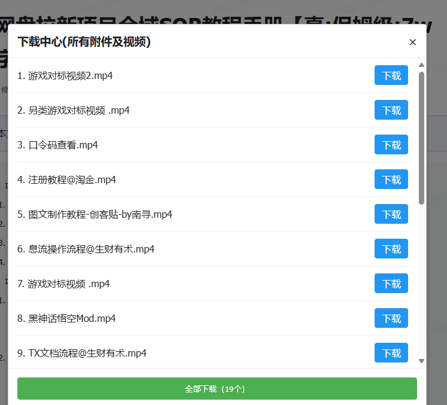Close the 下载中心 dialog with X
447x405 pixels.
click(412, 42)
